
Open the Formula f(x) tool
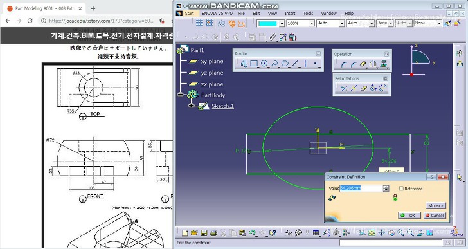[x=289, y=233]
